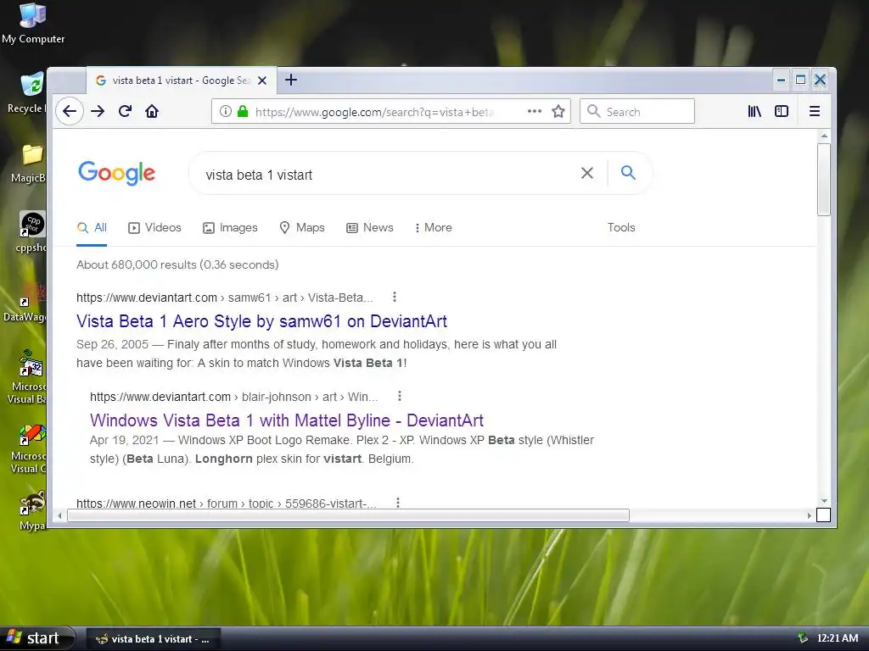
Task: Select the Microsoft Visual C desktop shortcut
Action: click(29, 448)
